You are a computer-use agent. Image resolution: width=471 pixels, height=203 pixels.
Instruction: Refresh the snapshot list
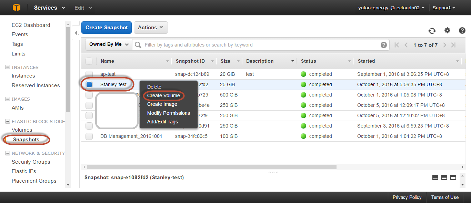tap(432, 31)
